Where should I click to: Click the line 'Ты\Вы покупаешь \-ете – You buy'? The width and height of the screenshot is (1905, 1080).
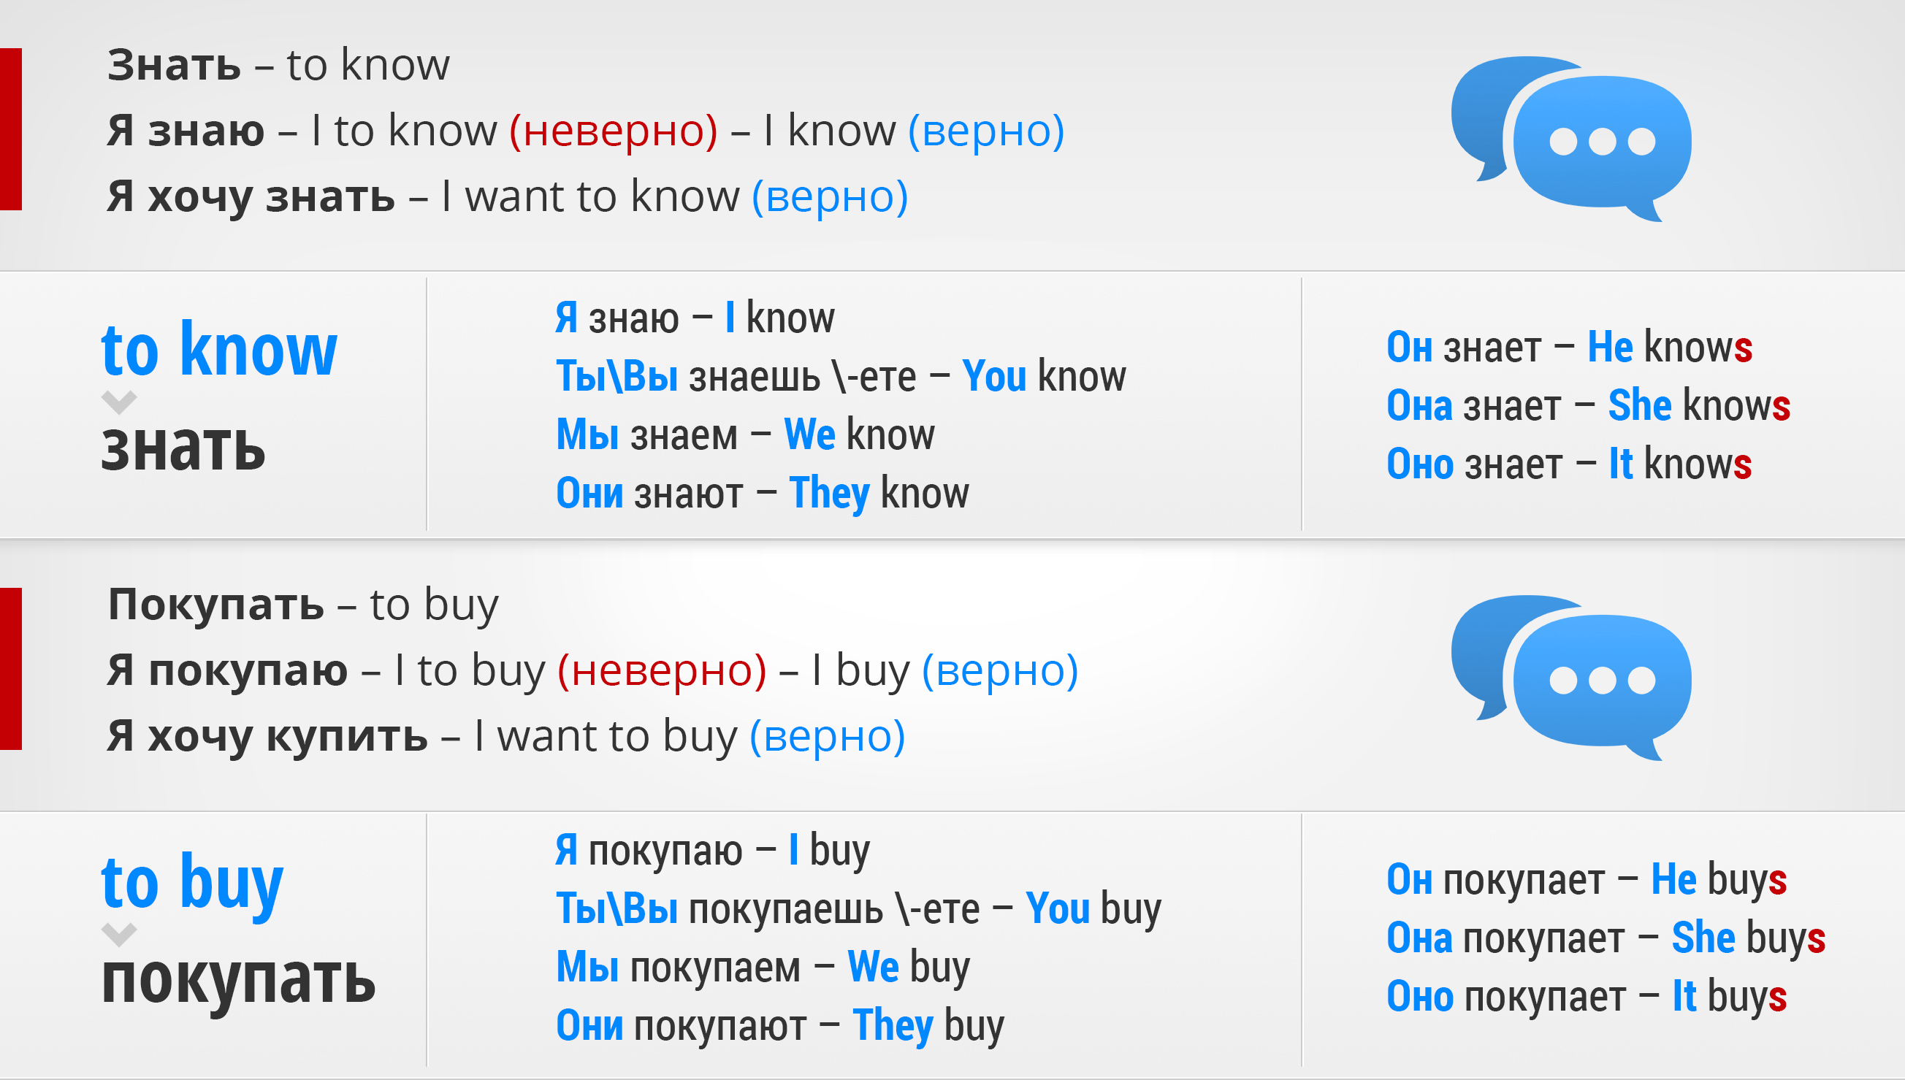coord(859,909)
